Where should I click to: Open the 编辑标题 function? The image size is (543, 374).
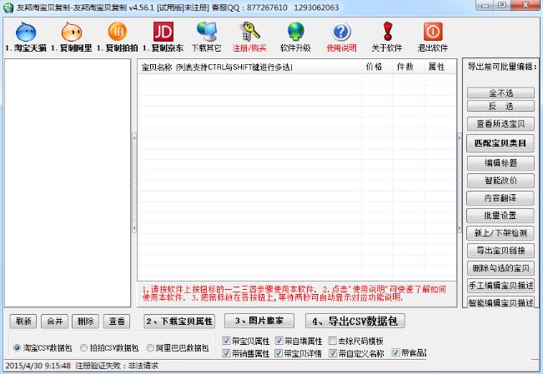tap(500, 163)
